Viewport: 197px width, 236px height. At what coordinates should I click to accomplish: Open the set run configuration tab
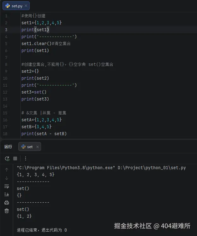30,147
